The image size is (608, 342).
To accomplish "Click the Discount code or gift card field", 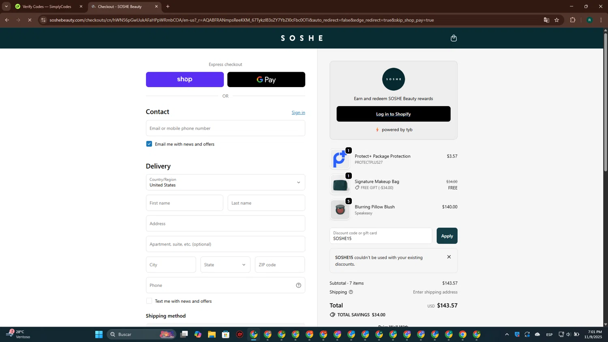I will 381,236.
